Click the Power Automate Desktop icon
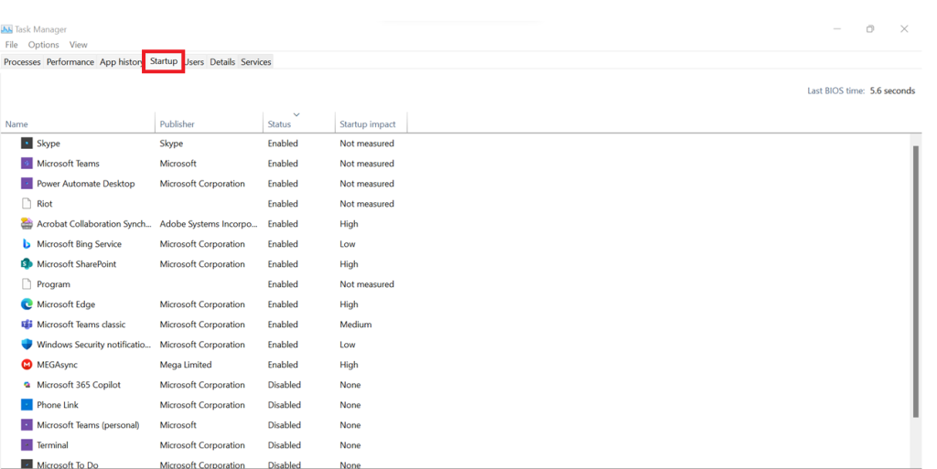The width and height of the screenshot is (937, 469). point(27,184)
